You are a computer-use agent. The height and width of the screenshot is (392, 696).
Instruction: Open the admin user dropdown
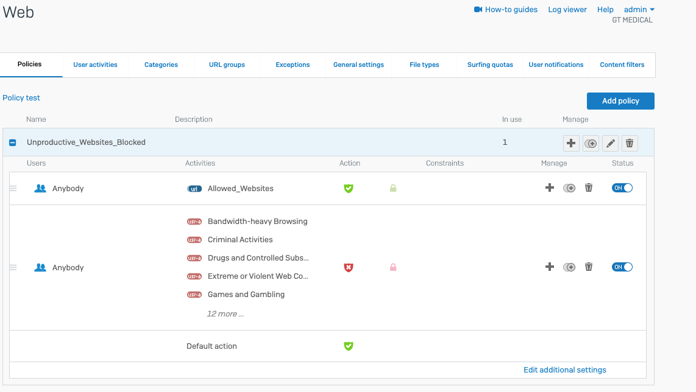639,10
